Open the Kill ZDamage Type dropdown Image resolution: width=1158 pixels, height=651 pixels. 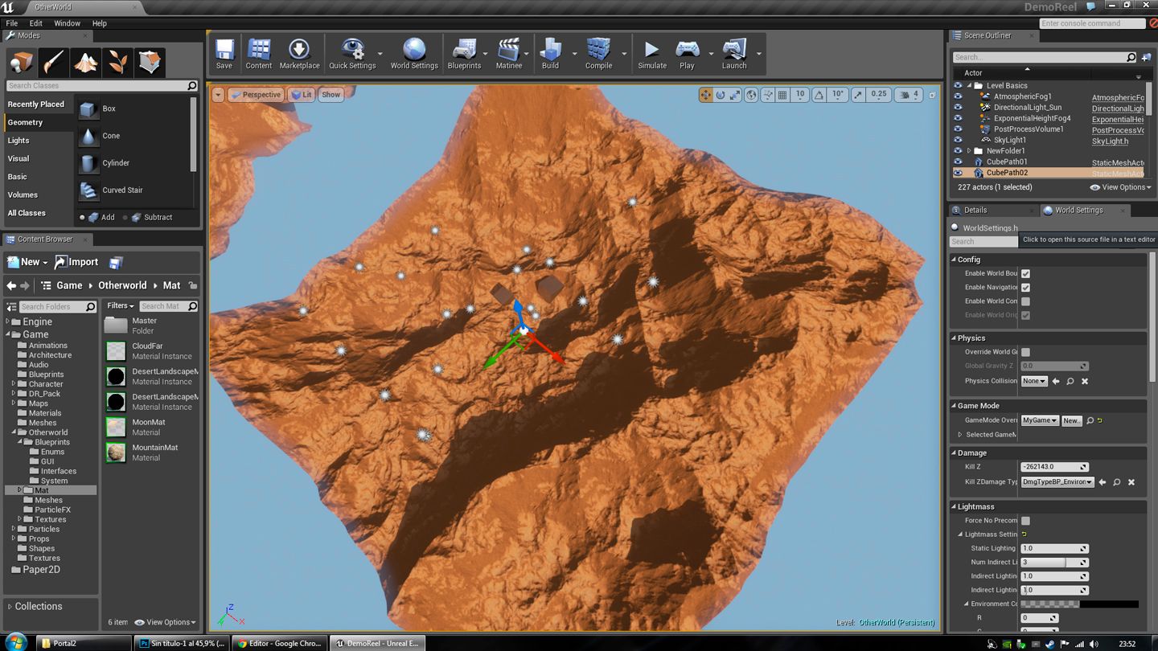tap(1057, 482)
